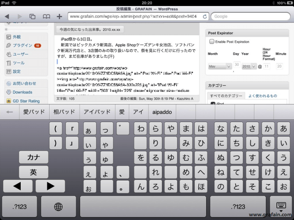Tap the Minute field showing 20

pyautogui.click(x=279, y=66)
